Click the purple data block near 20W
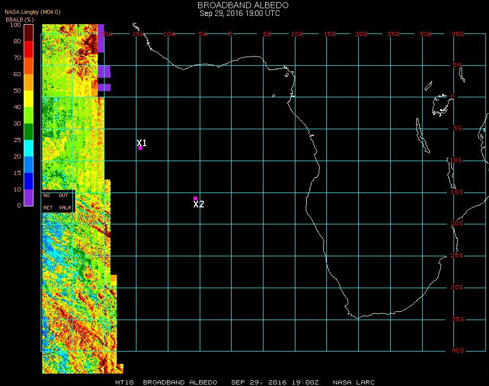The image size is (489, 386). 103,72
